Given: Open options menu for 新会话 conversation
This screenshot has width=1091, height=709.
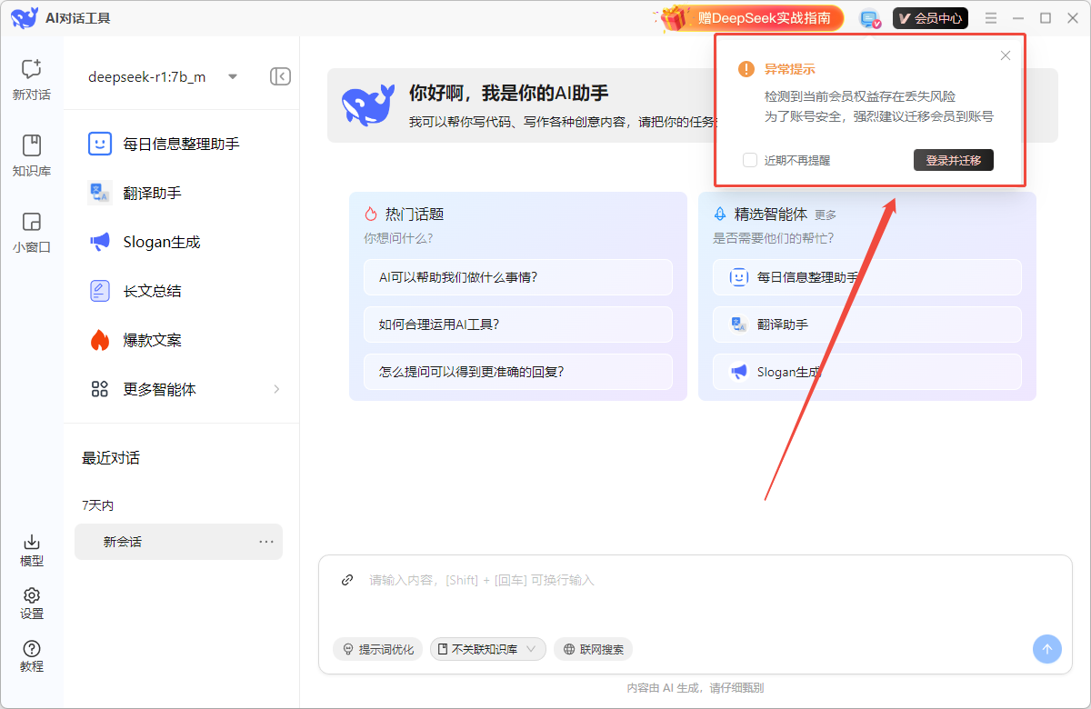Looking at the screenshot, I should tap(266, 541).
